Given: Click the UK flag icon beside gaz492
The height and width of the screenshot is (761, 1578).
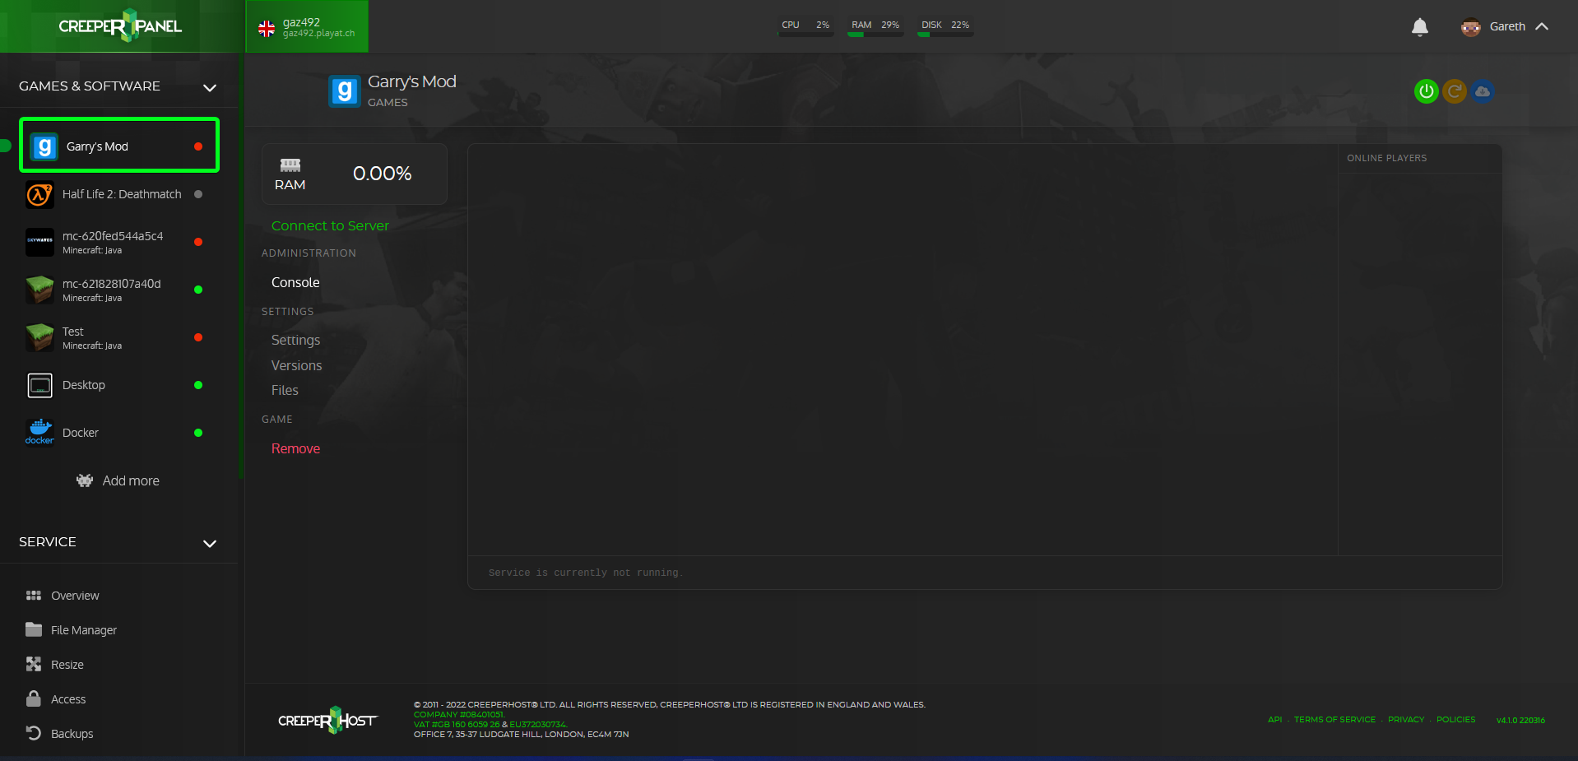Looking at the screenshot, I should point(267,29).
